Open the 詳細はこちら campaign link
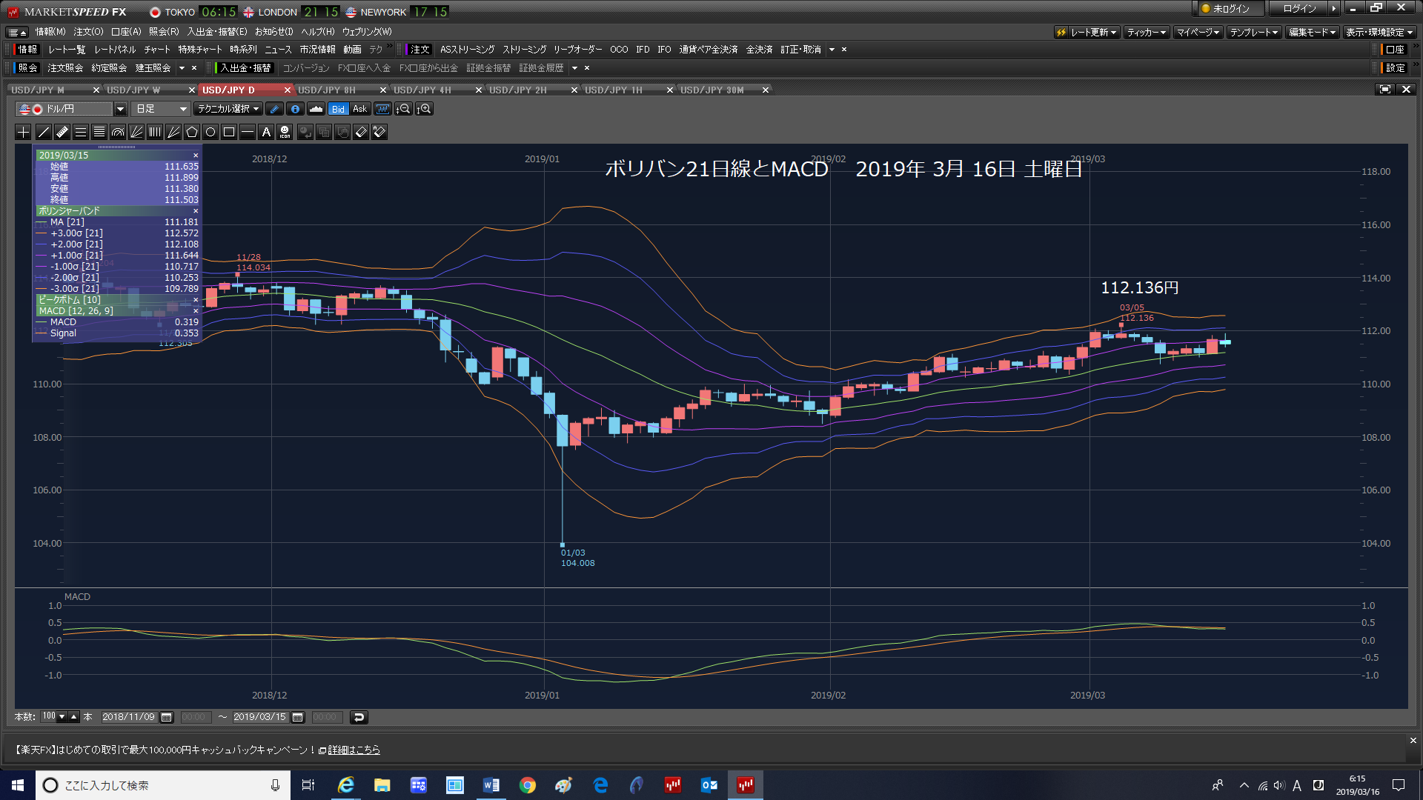The image size is (1423, 800). coord(354,750)
